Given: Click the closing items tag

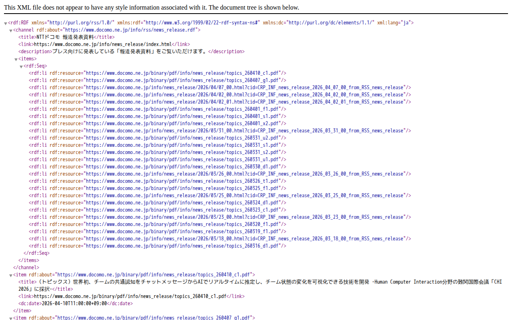Looking at the screenshot, I should click(x=29, y=260).
